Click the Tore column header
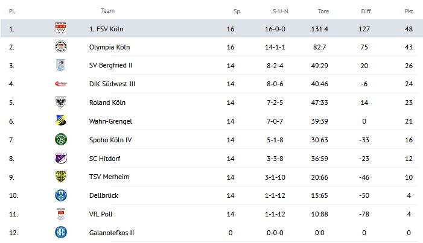 point(323,10)
